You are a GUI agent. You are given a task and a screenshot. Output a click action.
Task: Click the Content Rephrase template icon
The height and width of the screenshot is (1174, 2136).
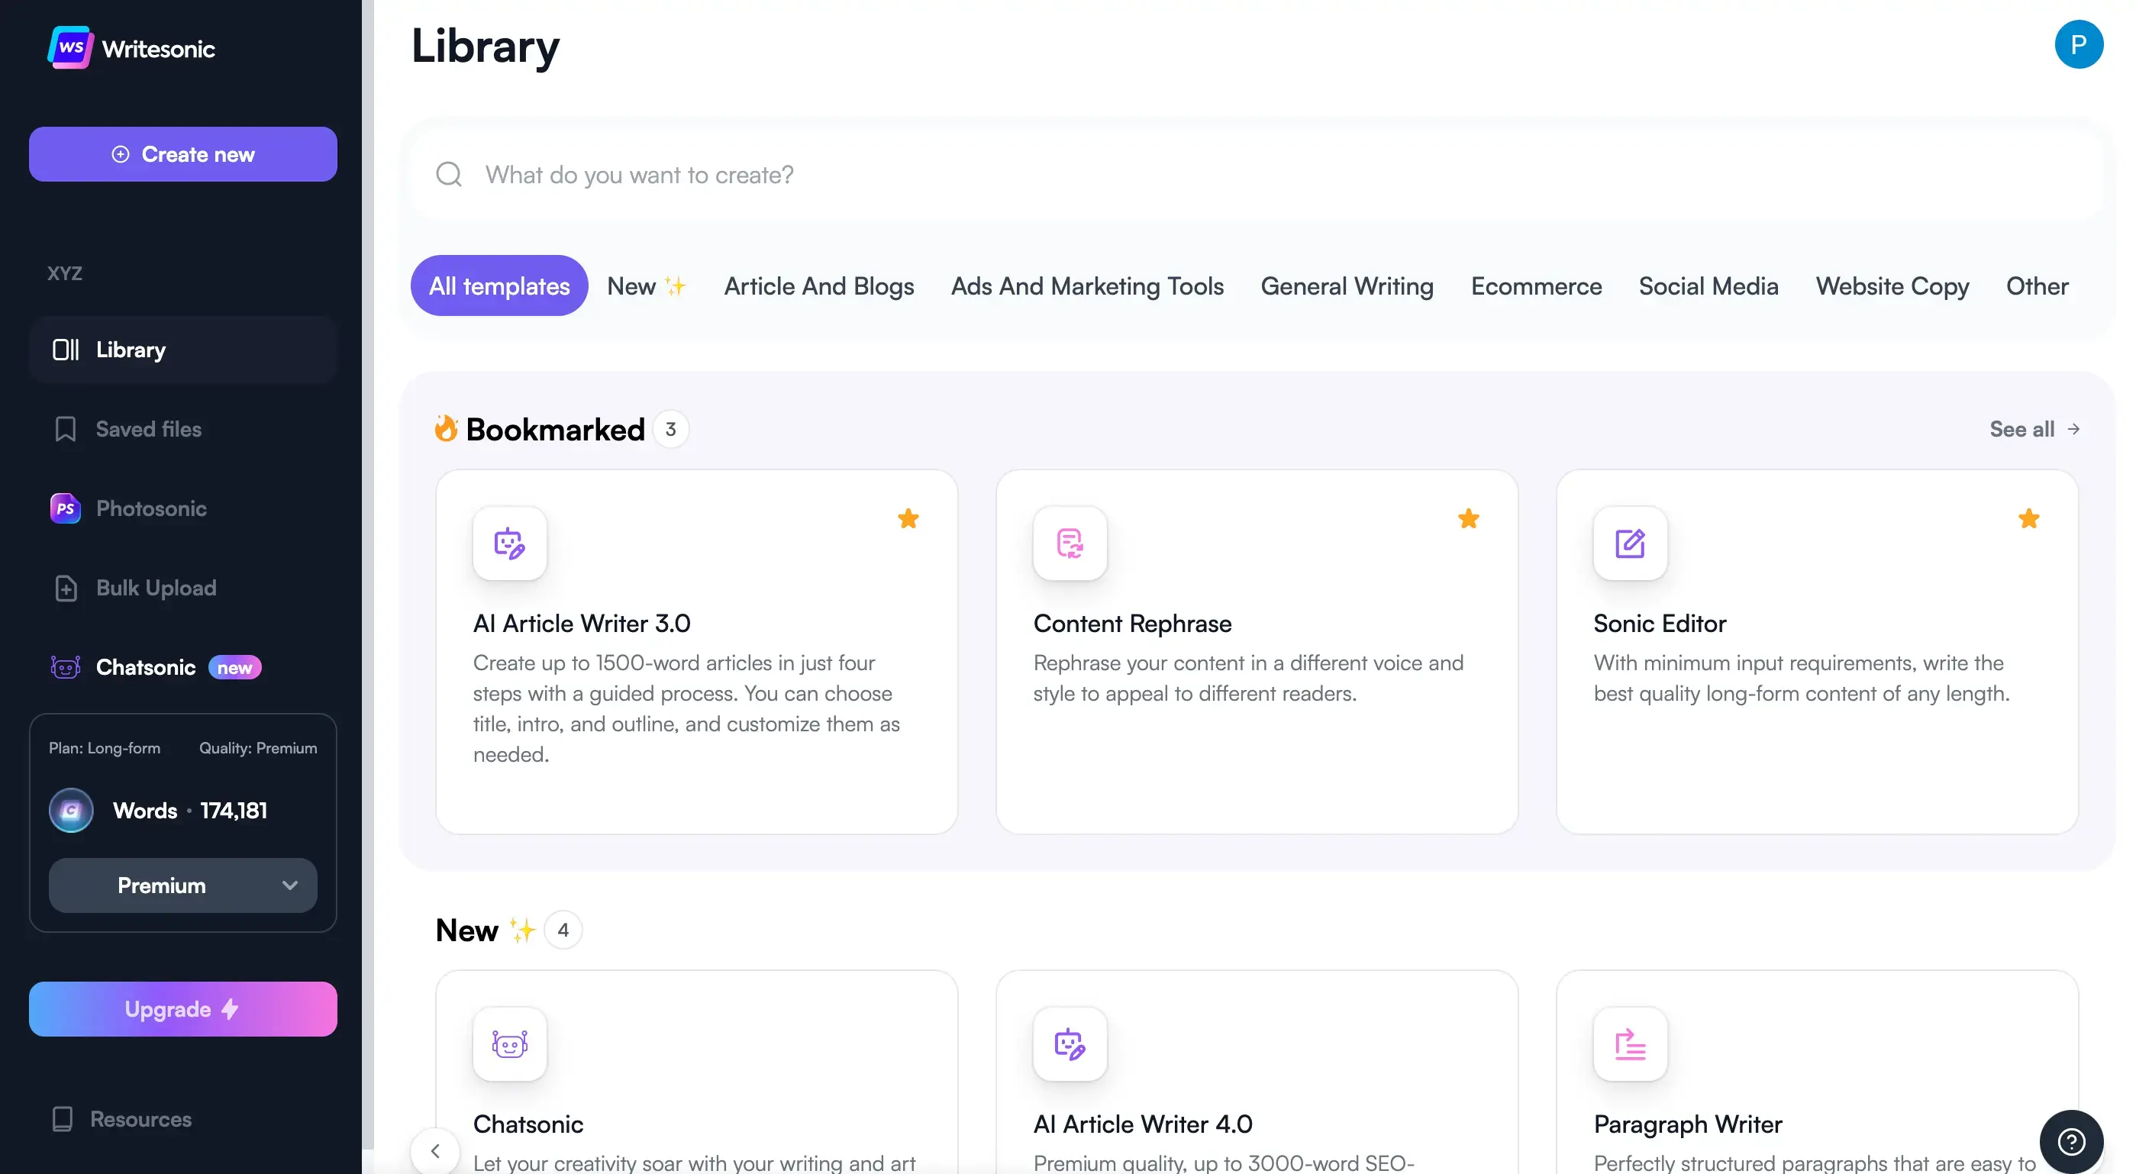(1069, 543)
